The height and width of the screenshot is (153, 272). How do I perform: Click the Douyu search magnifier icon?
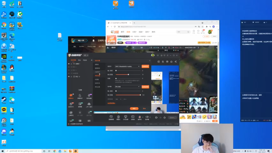(188, 32)
